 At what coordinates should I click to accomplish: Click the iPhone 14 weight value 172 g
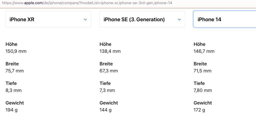(x=199, y=110)
